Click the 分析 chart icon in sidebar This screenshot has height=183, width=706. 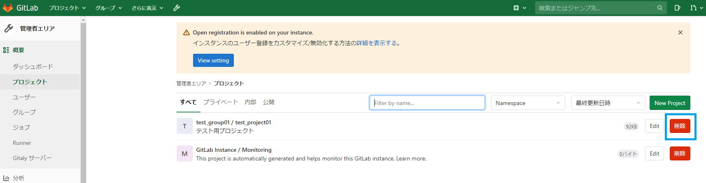click(6, 178)
